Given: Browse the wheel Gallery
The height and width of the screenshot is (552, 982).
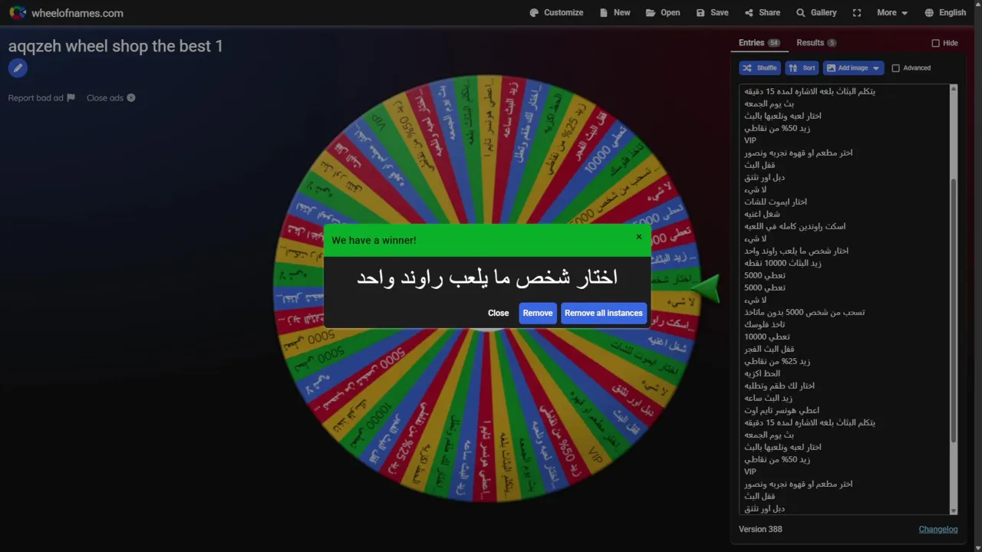Looking at the screenshot, I should 816,12.
